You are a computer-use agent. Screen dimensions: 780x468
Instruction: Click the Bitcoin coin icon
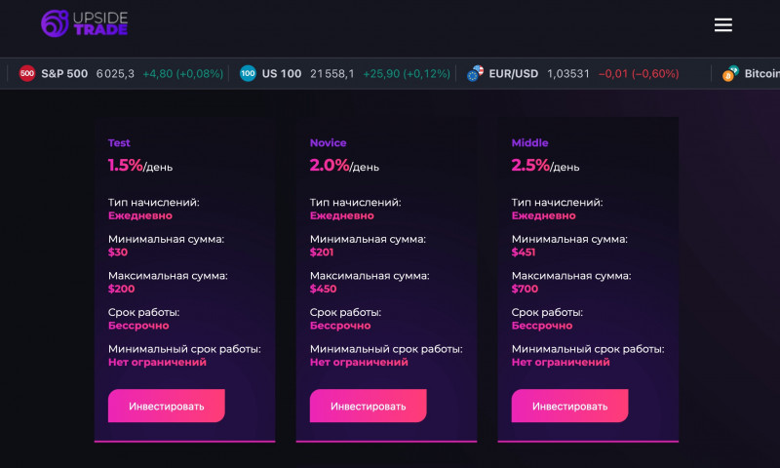coord(730,73)
